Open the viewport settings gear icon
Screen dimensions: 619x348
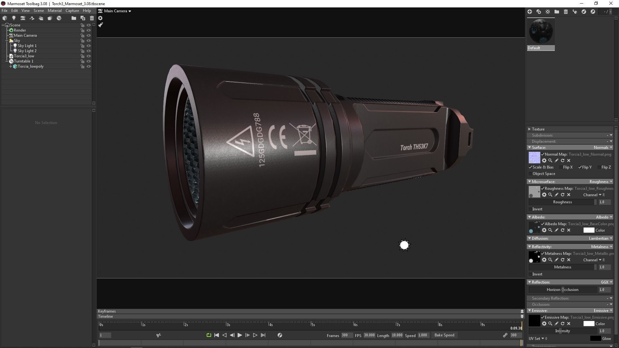(100, 18)
